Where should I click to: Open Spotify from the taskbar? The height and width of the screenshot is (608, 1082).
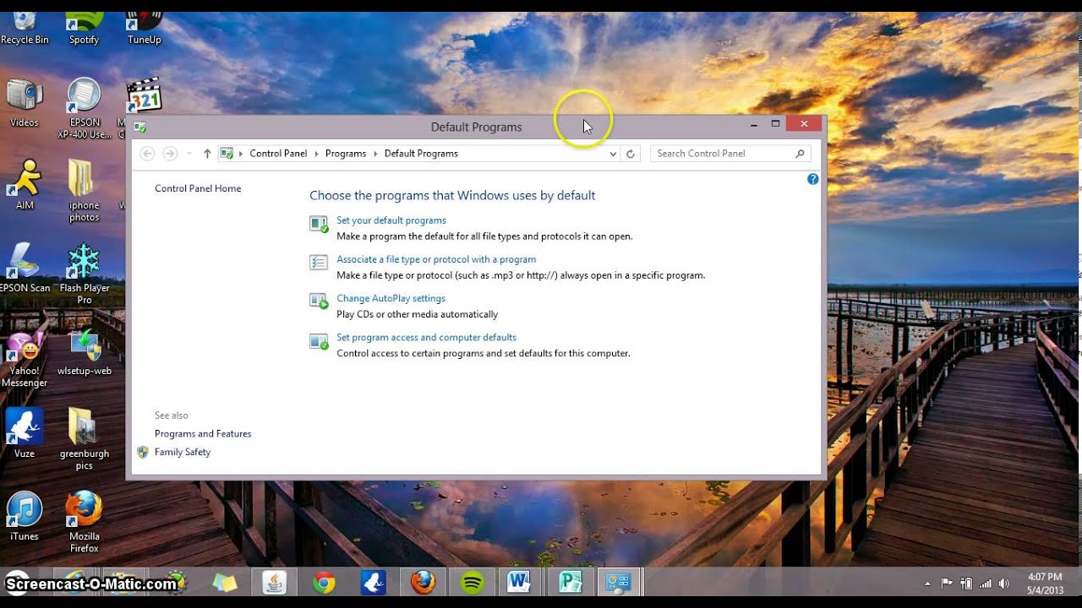472,582
